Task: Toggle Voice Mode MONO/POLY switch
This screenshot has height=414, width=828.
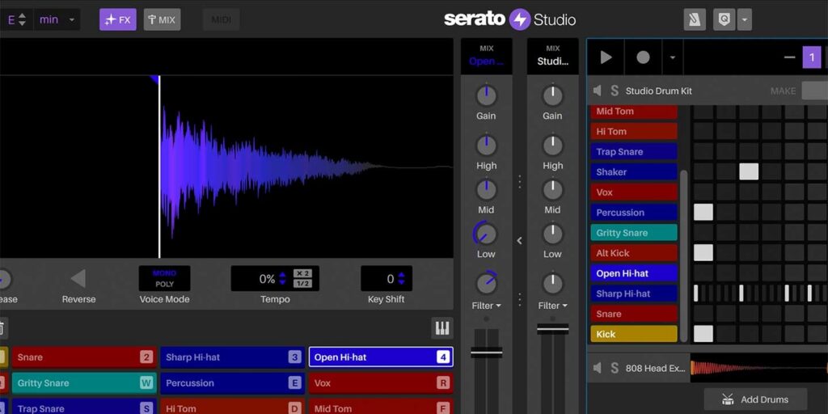Action: click(164, 278)
